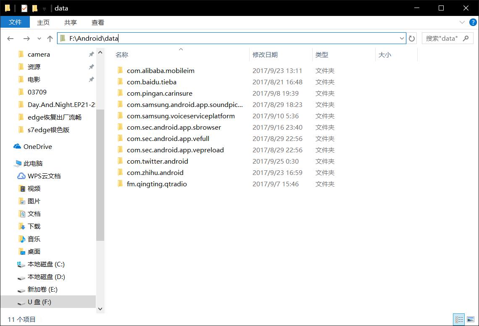
Task: Open the 共享 ribbon tab
Action: pyautogui.click(x=70, y=22)
